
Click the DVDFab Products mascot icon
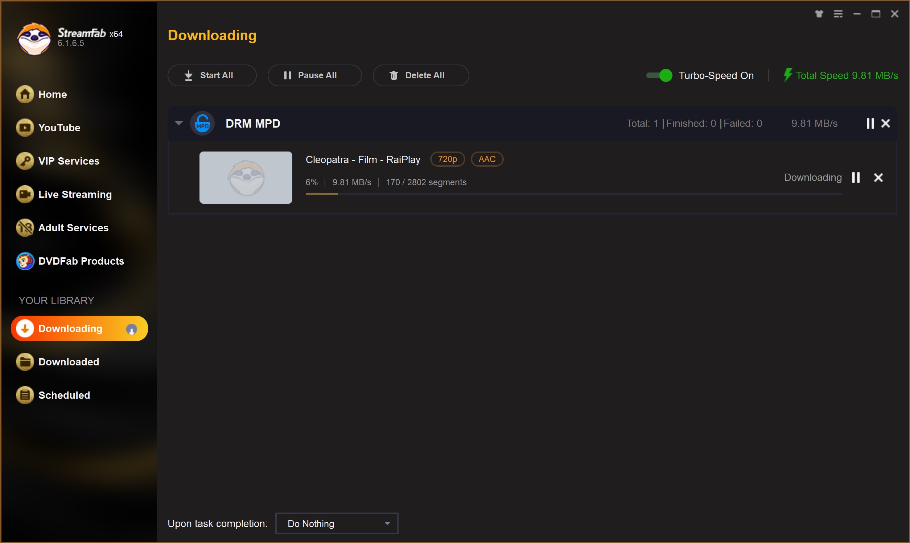pyautogui.click(x=25, y=261)
